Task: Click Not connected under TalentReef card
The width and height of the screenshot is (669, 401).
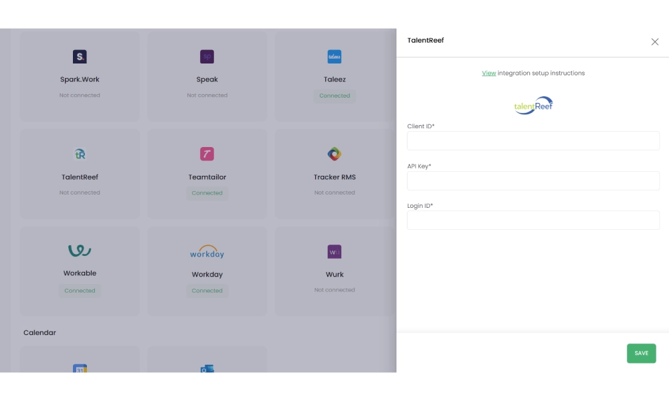Action: 80,192
